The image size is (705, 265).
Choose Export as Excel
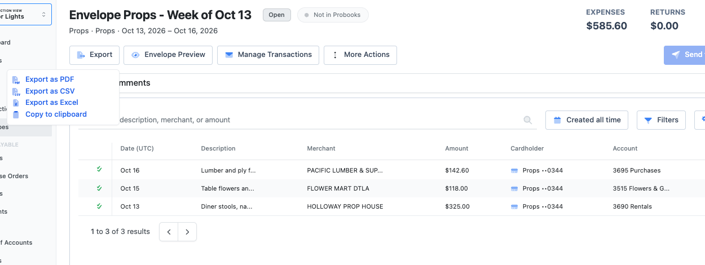pyautogui.click(x=52, y=103)
